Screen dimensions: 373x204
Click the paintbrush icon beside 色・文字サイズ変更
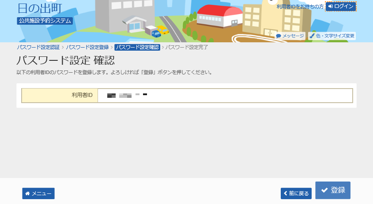pos(312,36)
